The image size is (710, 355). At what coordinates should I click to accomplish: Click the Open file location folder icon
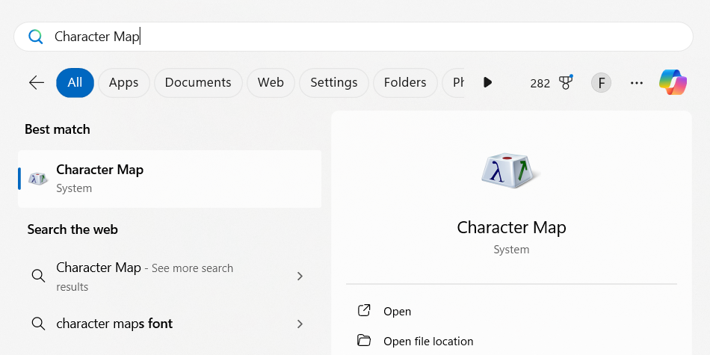364,341
